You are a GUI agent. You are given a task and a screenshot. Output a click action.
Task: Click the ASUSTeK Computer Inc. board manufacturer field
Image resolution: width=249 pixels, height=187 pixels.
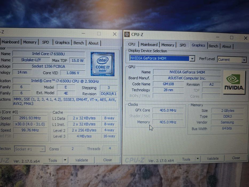pyautogui.click(x=187, y=78)
